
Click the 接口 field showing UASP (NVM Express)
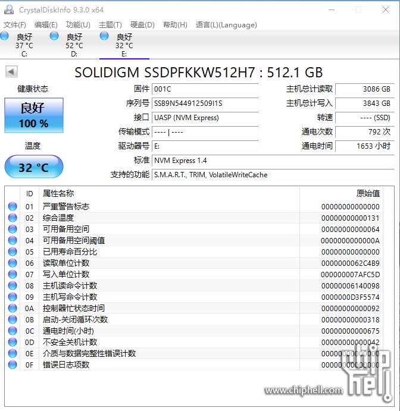click(205, 118)
